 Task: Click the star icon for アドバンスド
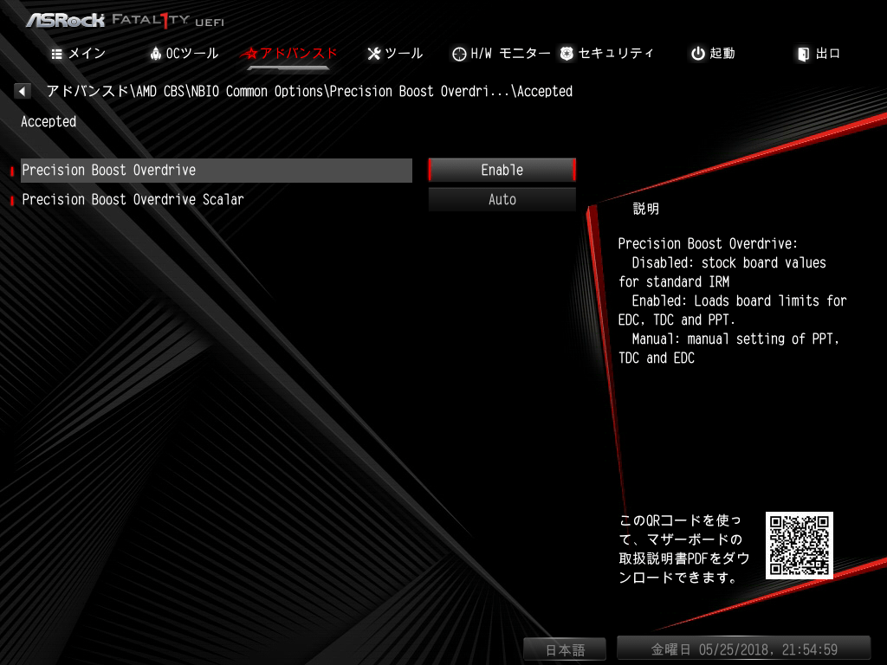point(249,54)
